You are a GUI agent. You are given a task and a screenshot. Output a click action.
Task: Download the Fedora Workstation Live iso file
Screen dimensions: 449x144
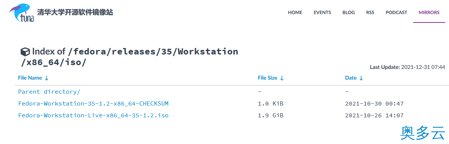coord(93,115)
